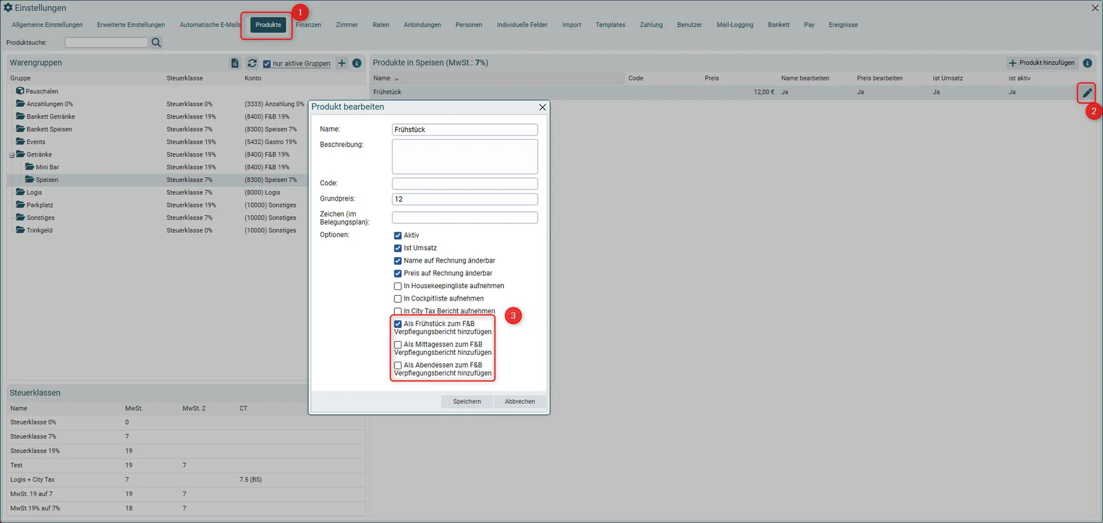This screenshot has width=1103, height=523.
Task: Uncheck the Aktiv option
Action: (x=398, y=236)
